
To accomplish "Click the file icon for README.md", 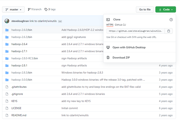I will (7, 116).
